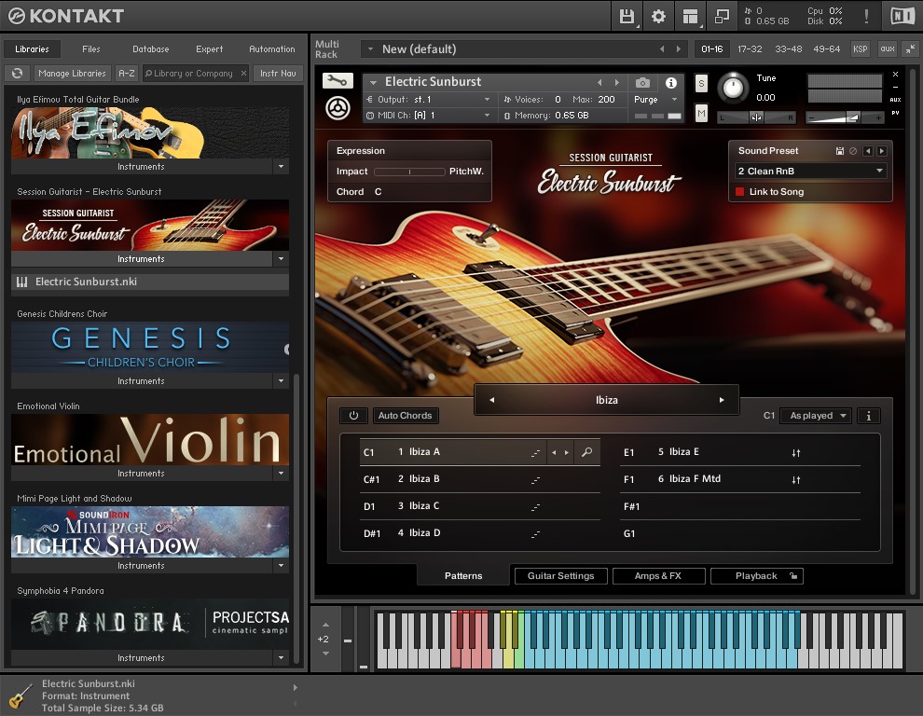Click the exclamation panic button
Viewport: 923px width, 716px height.
click(x=866, y=16)
